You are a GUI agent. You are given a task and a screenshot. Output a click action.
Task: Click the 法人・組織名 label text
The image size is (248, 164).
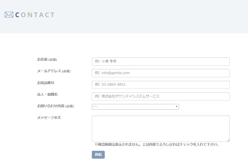click(47, 95)
